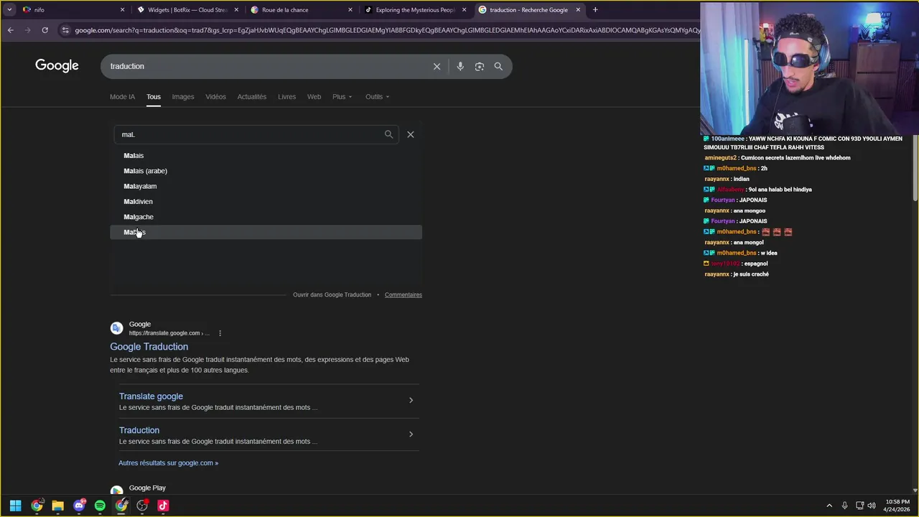Image resolution: width=919 pixels, height=517 pixels.
Task: Close the Roue de la chance tab
Action: [x=350, y=10]
